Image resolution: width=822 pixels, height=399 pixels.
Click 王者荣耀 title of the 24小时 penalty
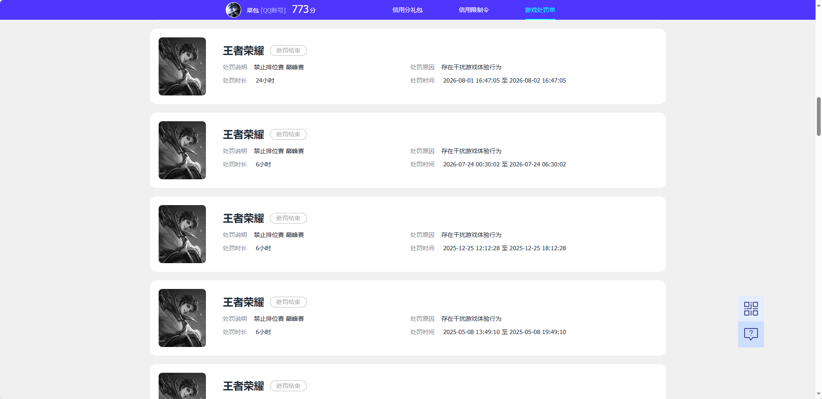243,51
